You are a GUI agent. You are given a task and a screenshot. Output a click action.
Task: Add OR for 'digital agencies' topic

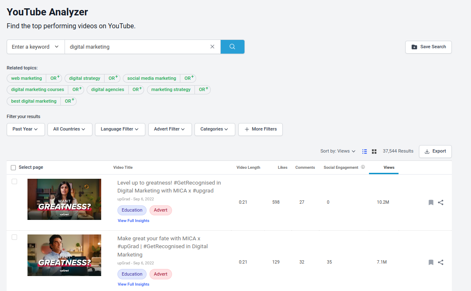coord(137,89)
